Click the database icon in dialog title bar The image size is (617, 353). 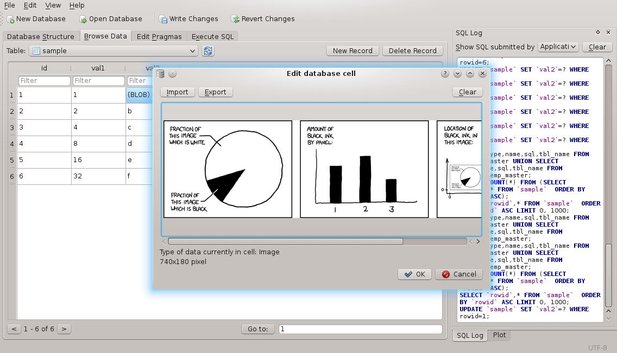160,74
